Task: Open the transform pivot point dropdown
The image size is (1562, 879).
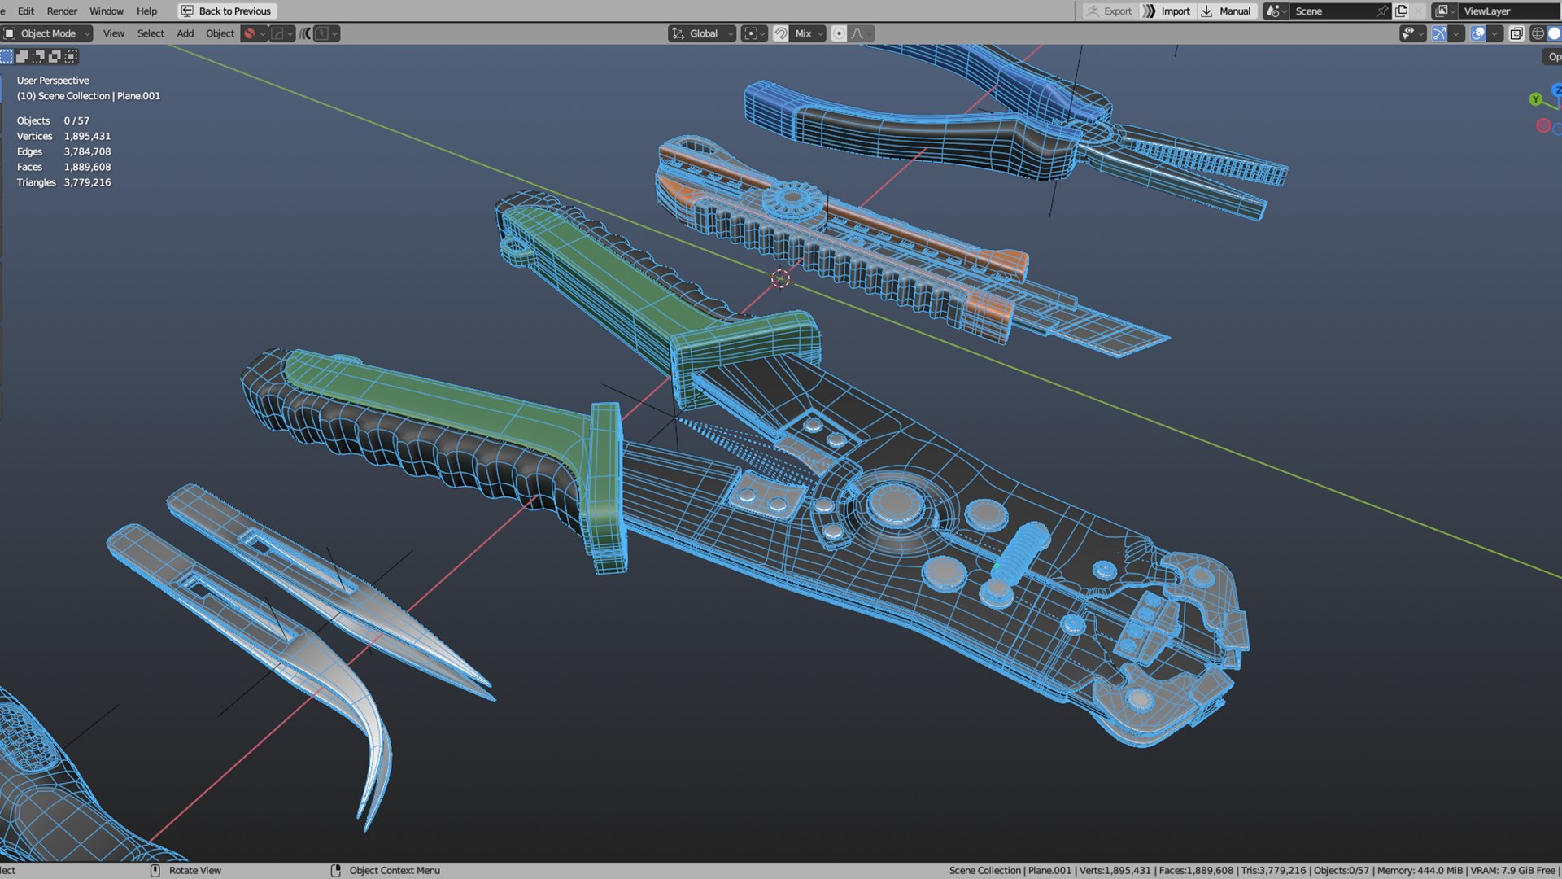Action: tap(754, 33)
